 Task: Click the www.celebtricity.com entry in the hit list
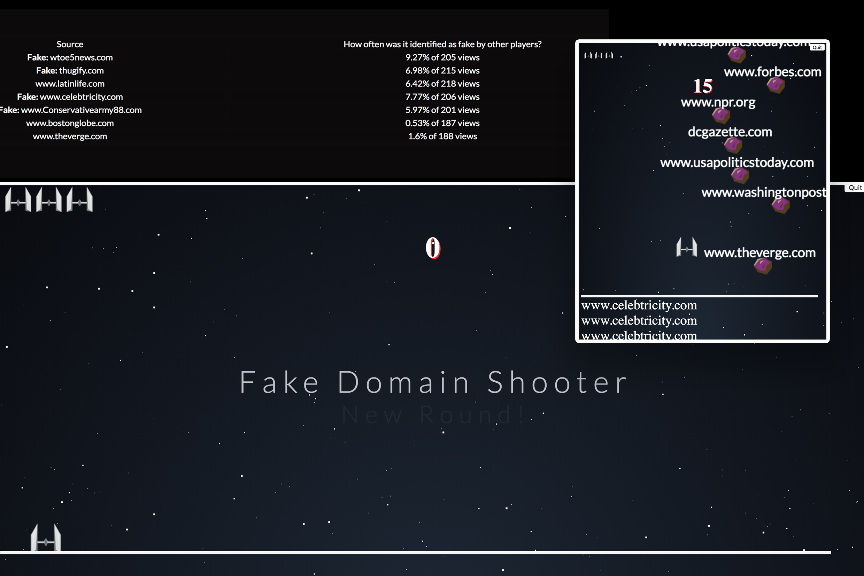[639, 305]
